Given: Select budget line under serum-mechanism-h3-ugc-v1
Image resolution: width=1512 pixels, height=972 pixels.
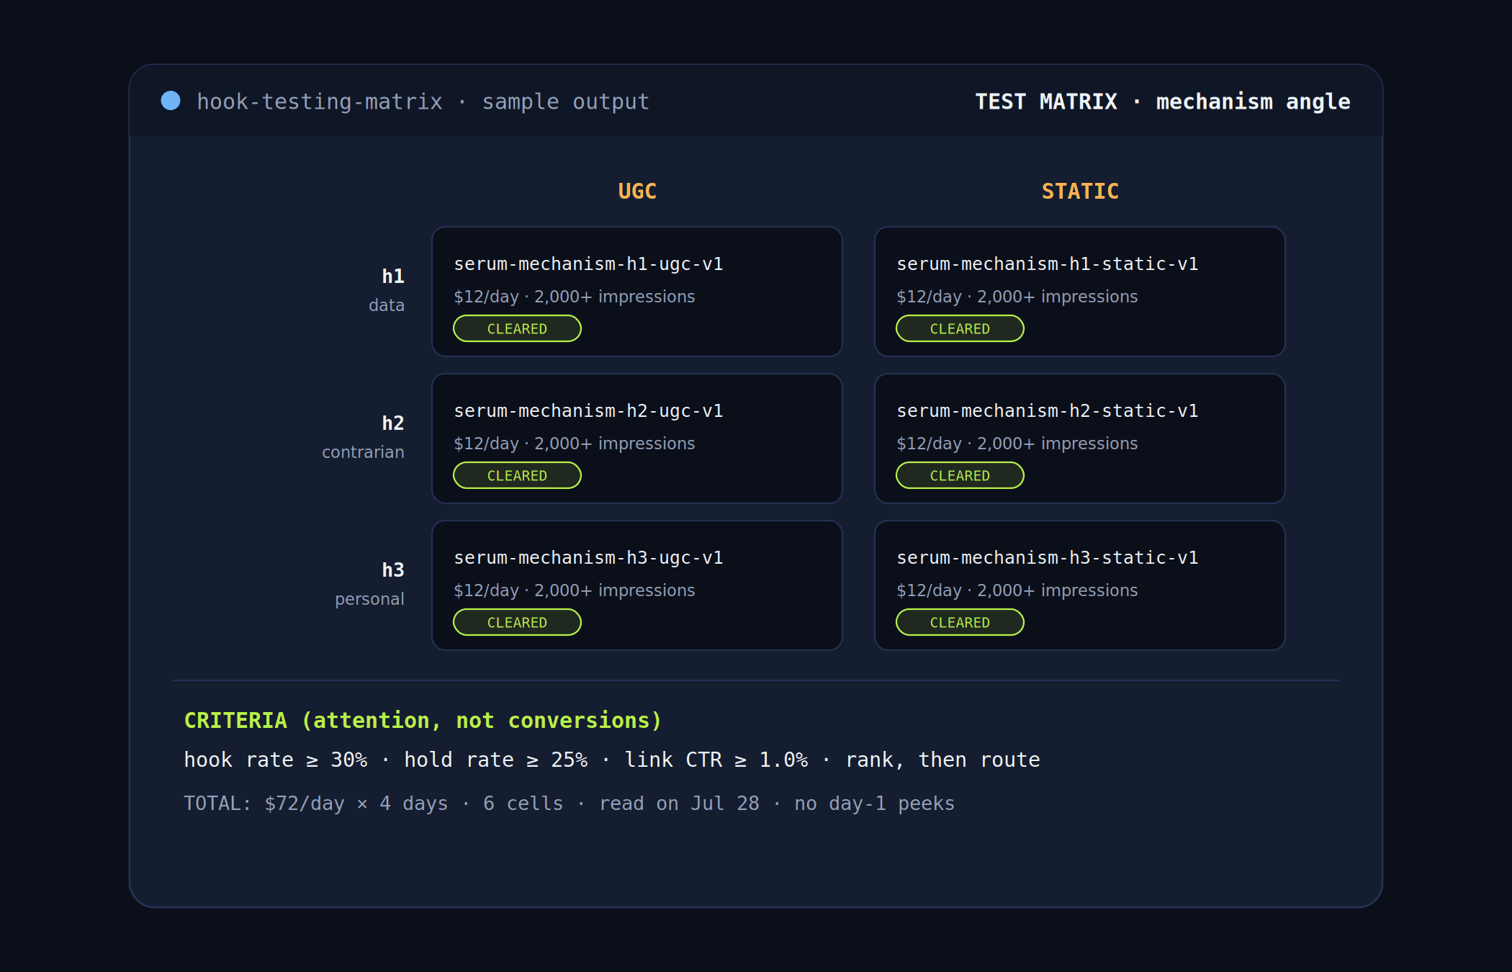Looking at the screenshot, I should 575,590.
